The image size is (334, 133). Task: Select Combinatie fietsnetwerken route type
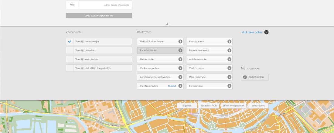point(160,77)
